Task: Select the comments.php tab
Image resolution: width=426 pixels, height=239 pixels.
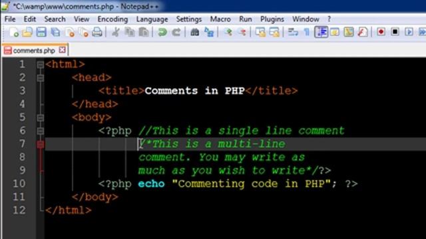Action: (x=34, y=50)
